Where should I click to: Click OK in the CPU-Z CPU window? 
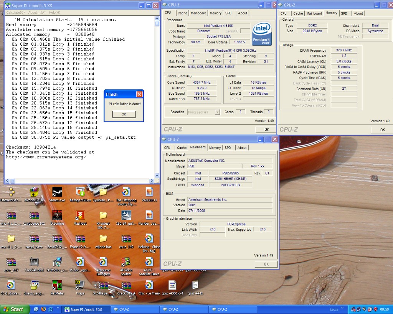267,130
